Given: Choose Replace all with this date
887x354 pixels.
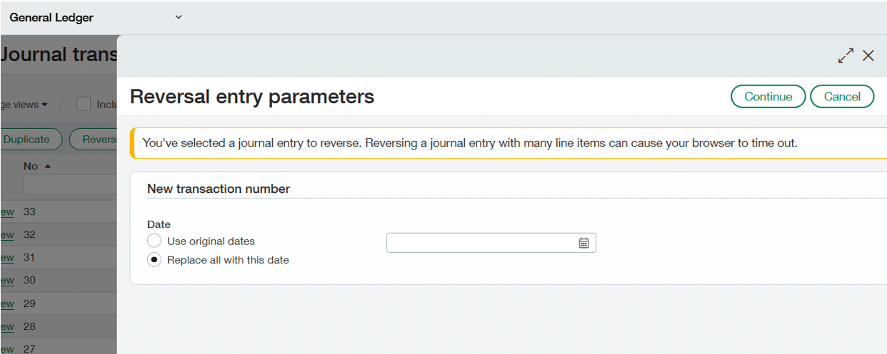Looking at the screenshot, I should coord(154,260).
